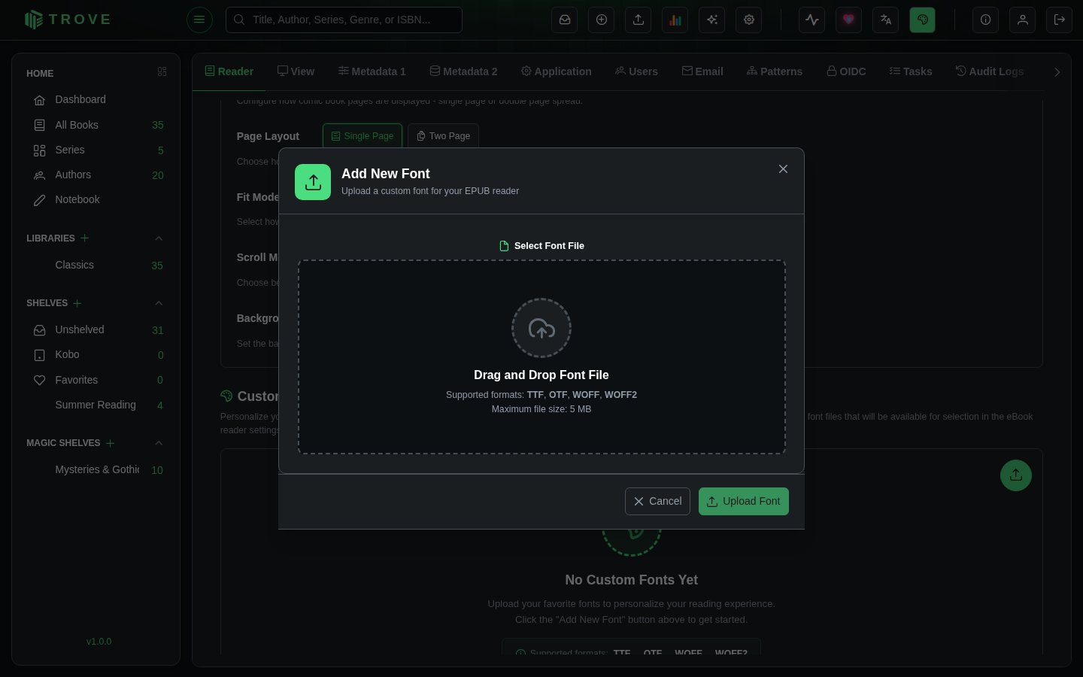Open the Audit Logs tab
The height and width of the screenshot is (677, 1083).
point(989,71)
